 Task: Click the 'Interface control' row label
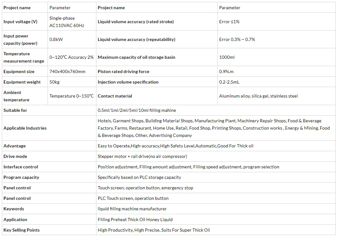click(x=21, y=167)
